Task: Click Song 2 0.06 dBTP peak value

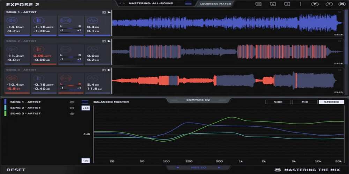Action: pyautogui.click(x=43, y=56)
